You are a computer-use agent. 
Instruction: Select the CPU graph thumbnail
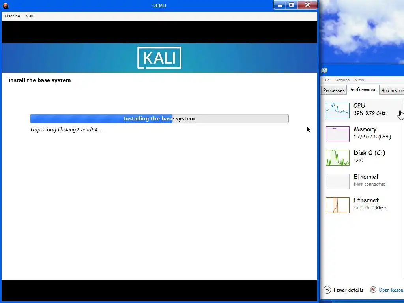click(338, 110)
